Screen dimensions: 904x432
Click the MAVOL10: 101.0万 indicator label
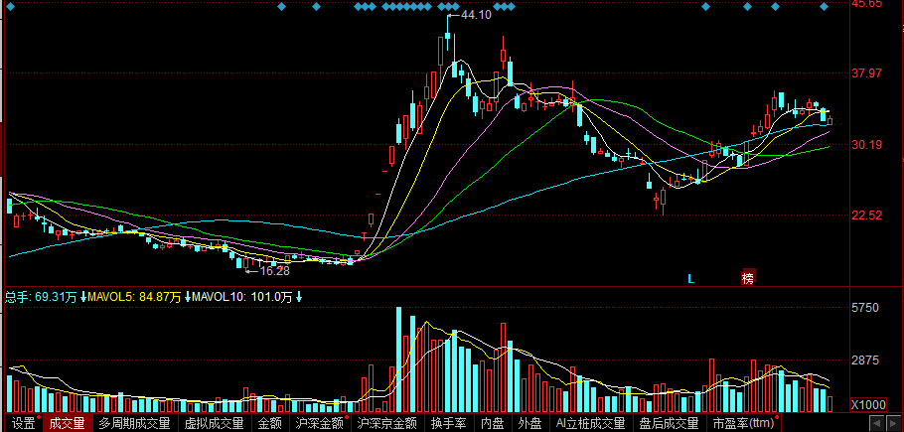coord(242,297)
